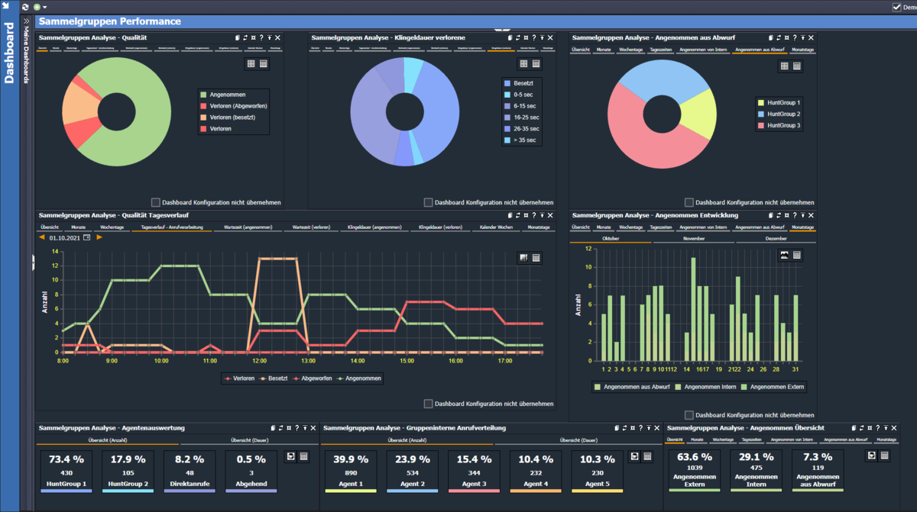This screenshot has height=512, width=917.
Task: Open calendar picker next to 01.10.2021
Action: tap(86, 238)
